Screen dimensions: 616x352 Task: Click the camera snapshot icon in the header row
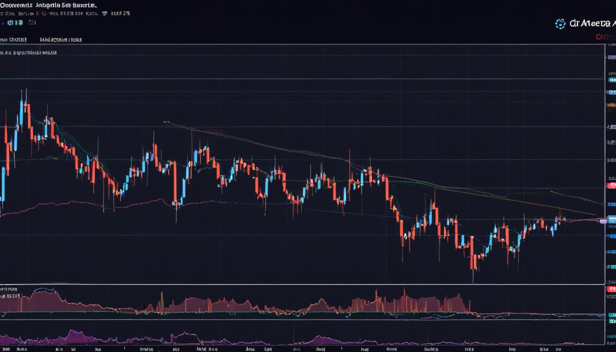point(104,14)
